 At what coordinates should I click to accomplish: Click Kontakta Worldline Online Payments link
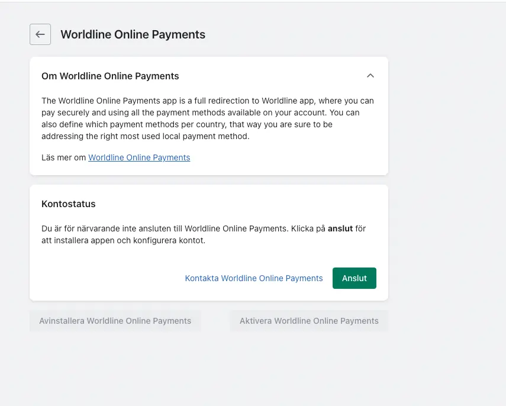(x=254, y=278)
